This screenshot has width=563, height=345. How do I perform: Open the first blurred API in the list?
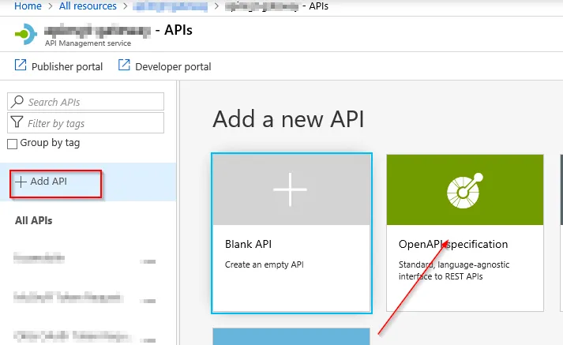coord(39,257)
